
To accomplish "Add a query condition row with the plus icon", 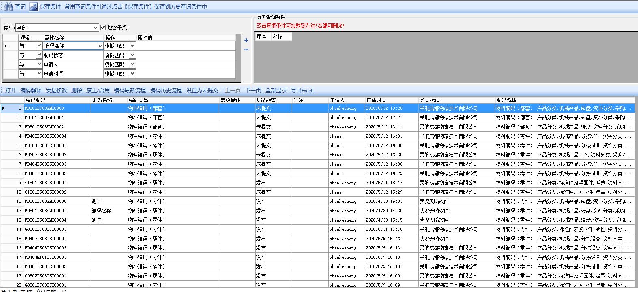I will pyautogui.click(x=246, y=40).
